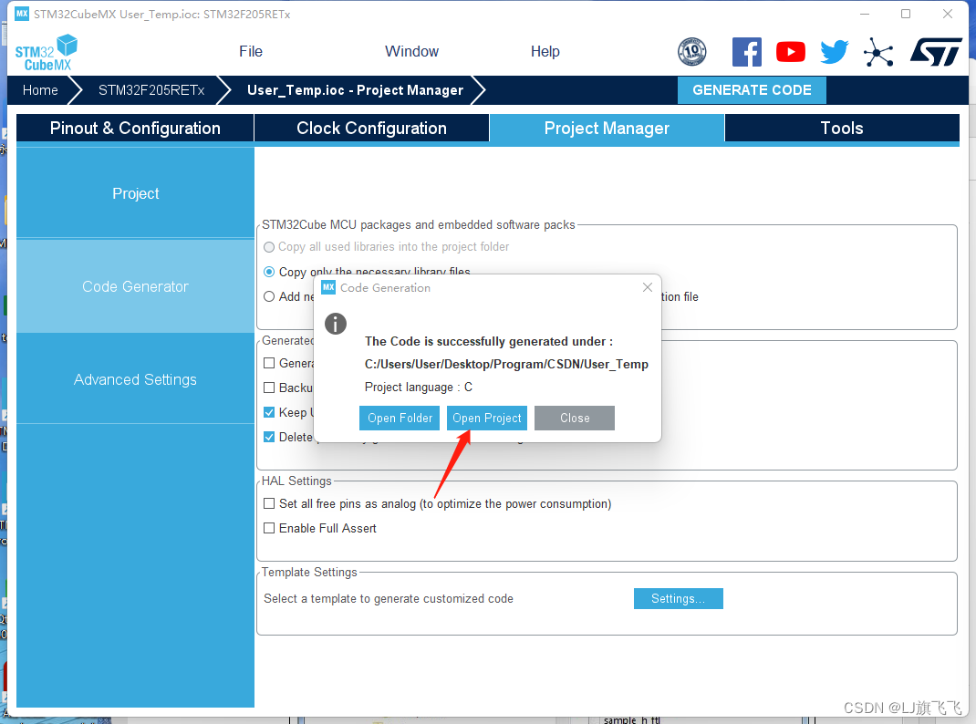Open Advanced Settings side section

pos(135,379)
